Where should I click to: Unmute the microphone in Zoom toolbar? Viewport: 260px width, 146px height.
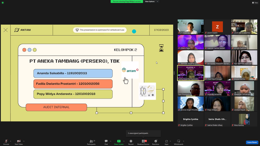6,142
